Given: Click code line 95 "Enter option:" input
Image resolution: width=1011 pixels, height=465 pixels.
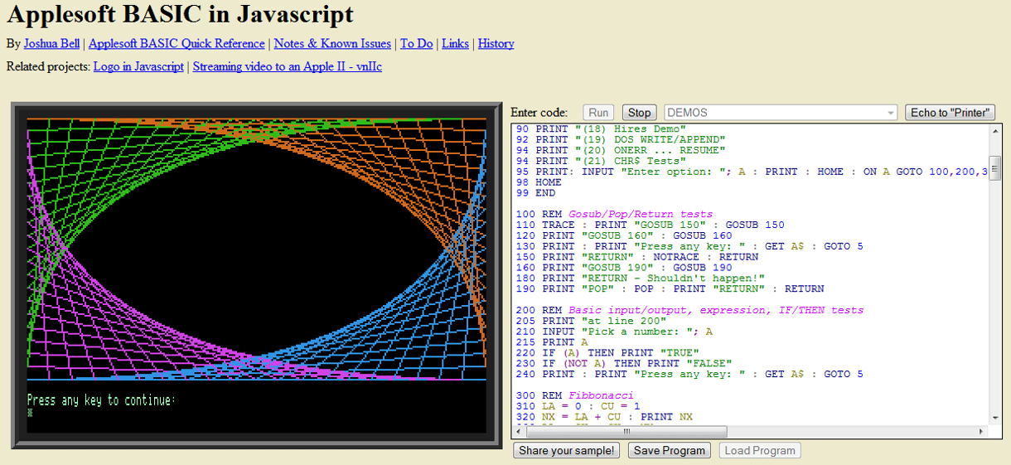Looking at the screenshot, I should click(752, 172).
